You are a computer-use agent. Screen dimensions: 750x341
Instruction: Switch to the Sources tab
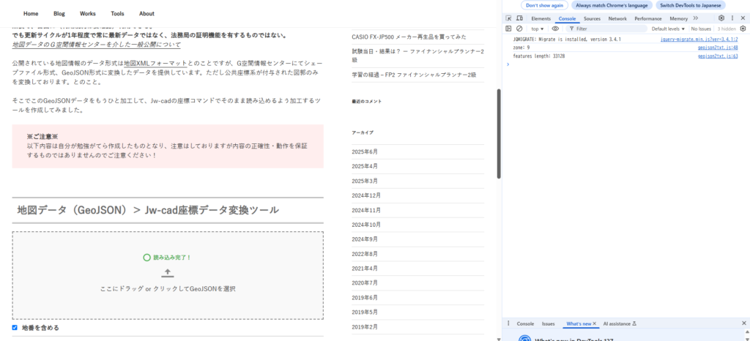(x=592, y=18)
